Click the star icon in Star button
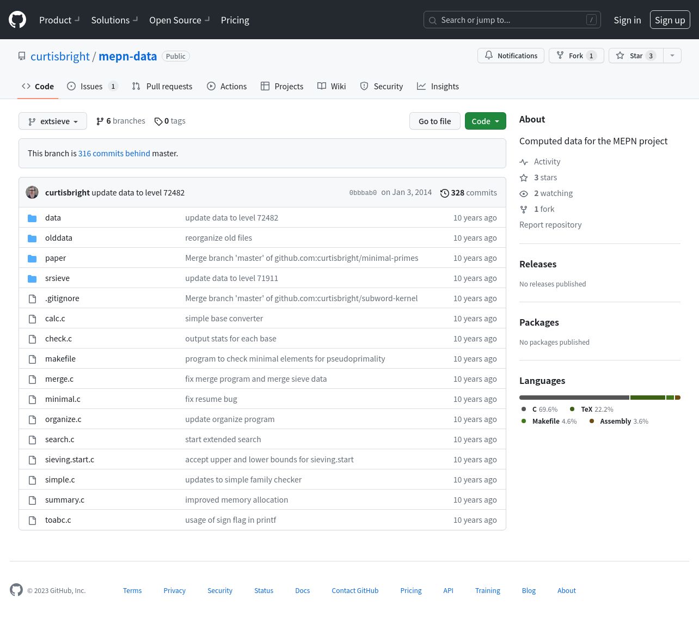The height and width of the screenshot is (623, 699). pyautogui.click(x=620, y=56)
